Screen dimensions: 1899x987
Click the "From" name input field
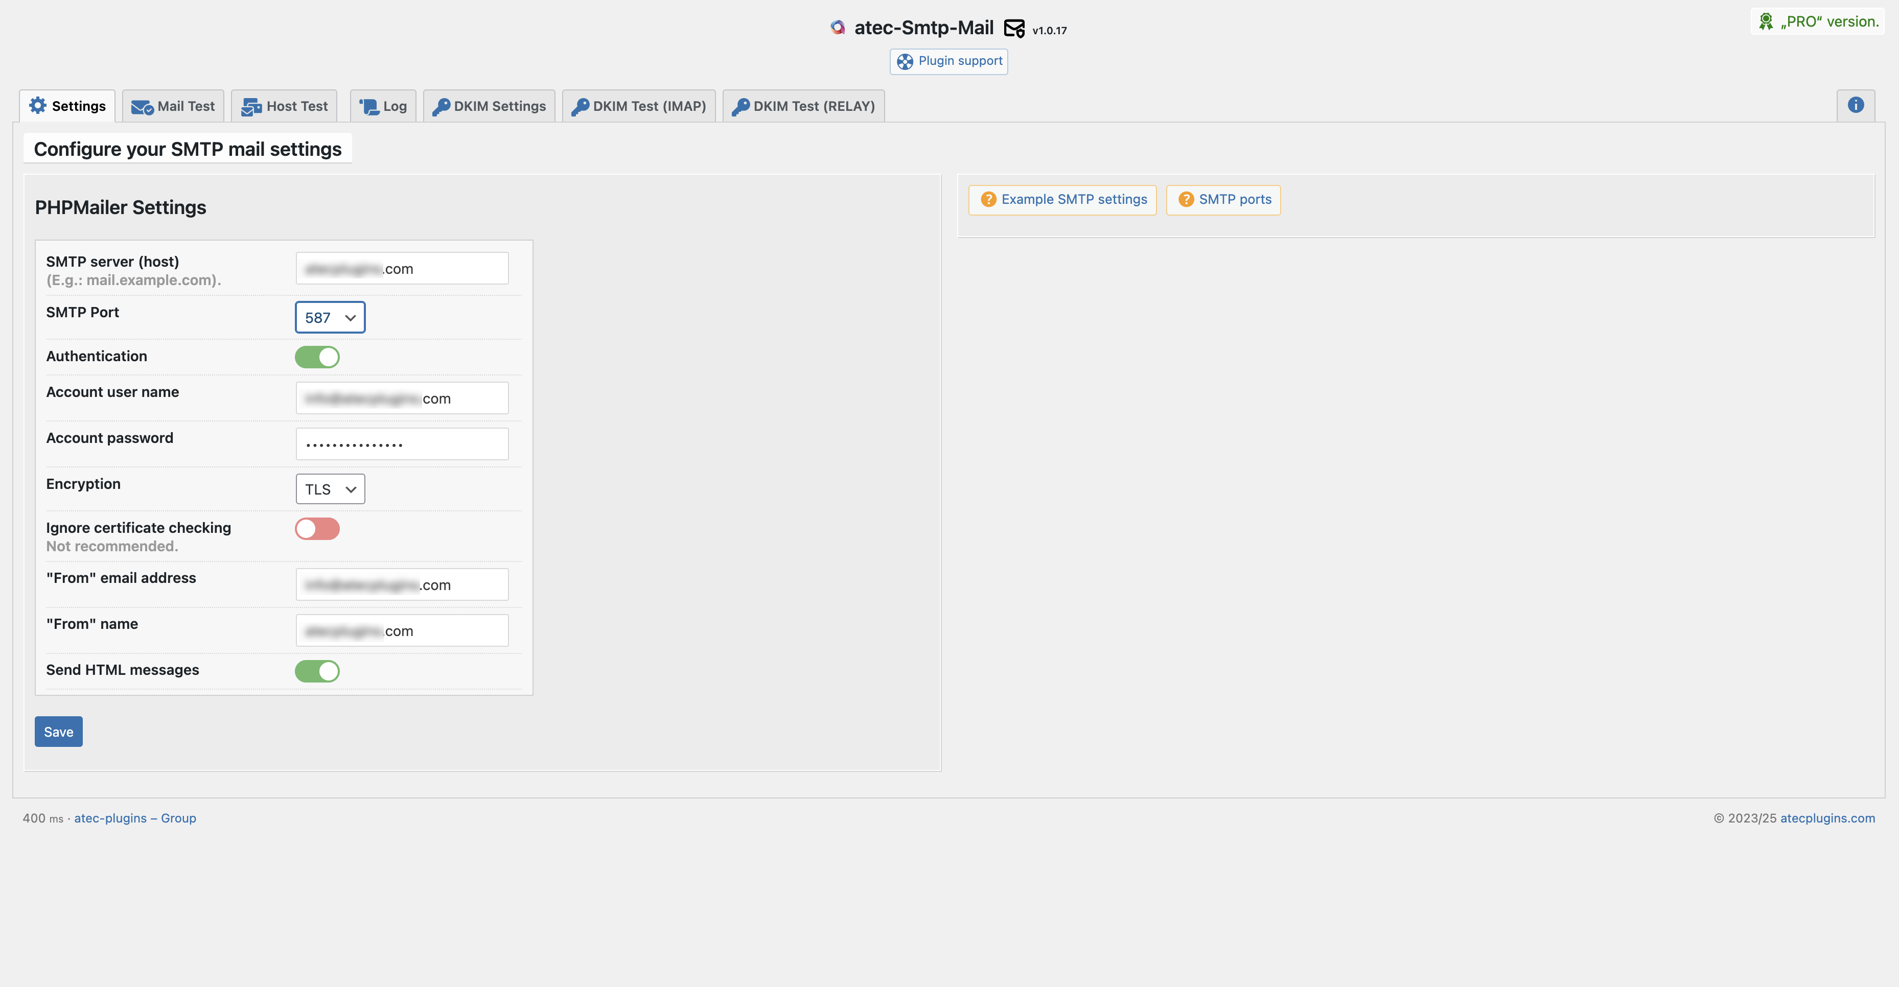402,630
